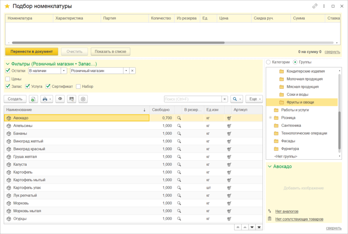Expand the Розница group tree node

point(271,118)
